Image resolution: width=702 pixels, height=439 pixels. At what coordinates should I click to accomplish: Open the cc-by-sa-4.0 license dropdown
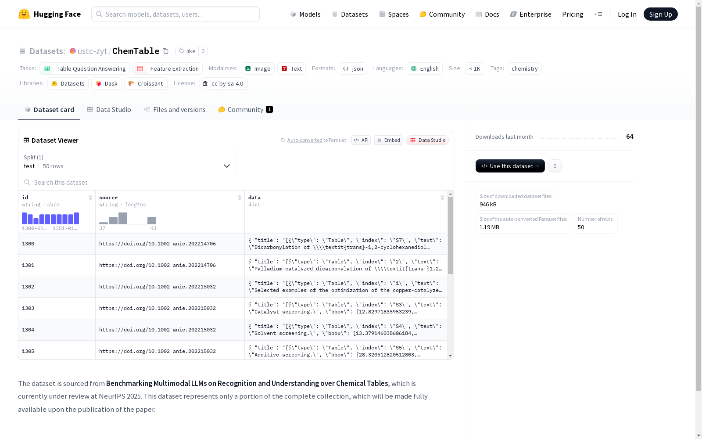(223, 83)
